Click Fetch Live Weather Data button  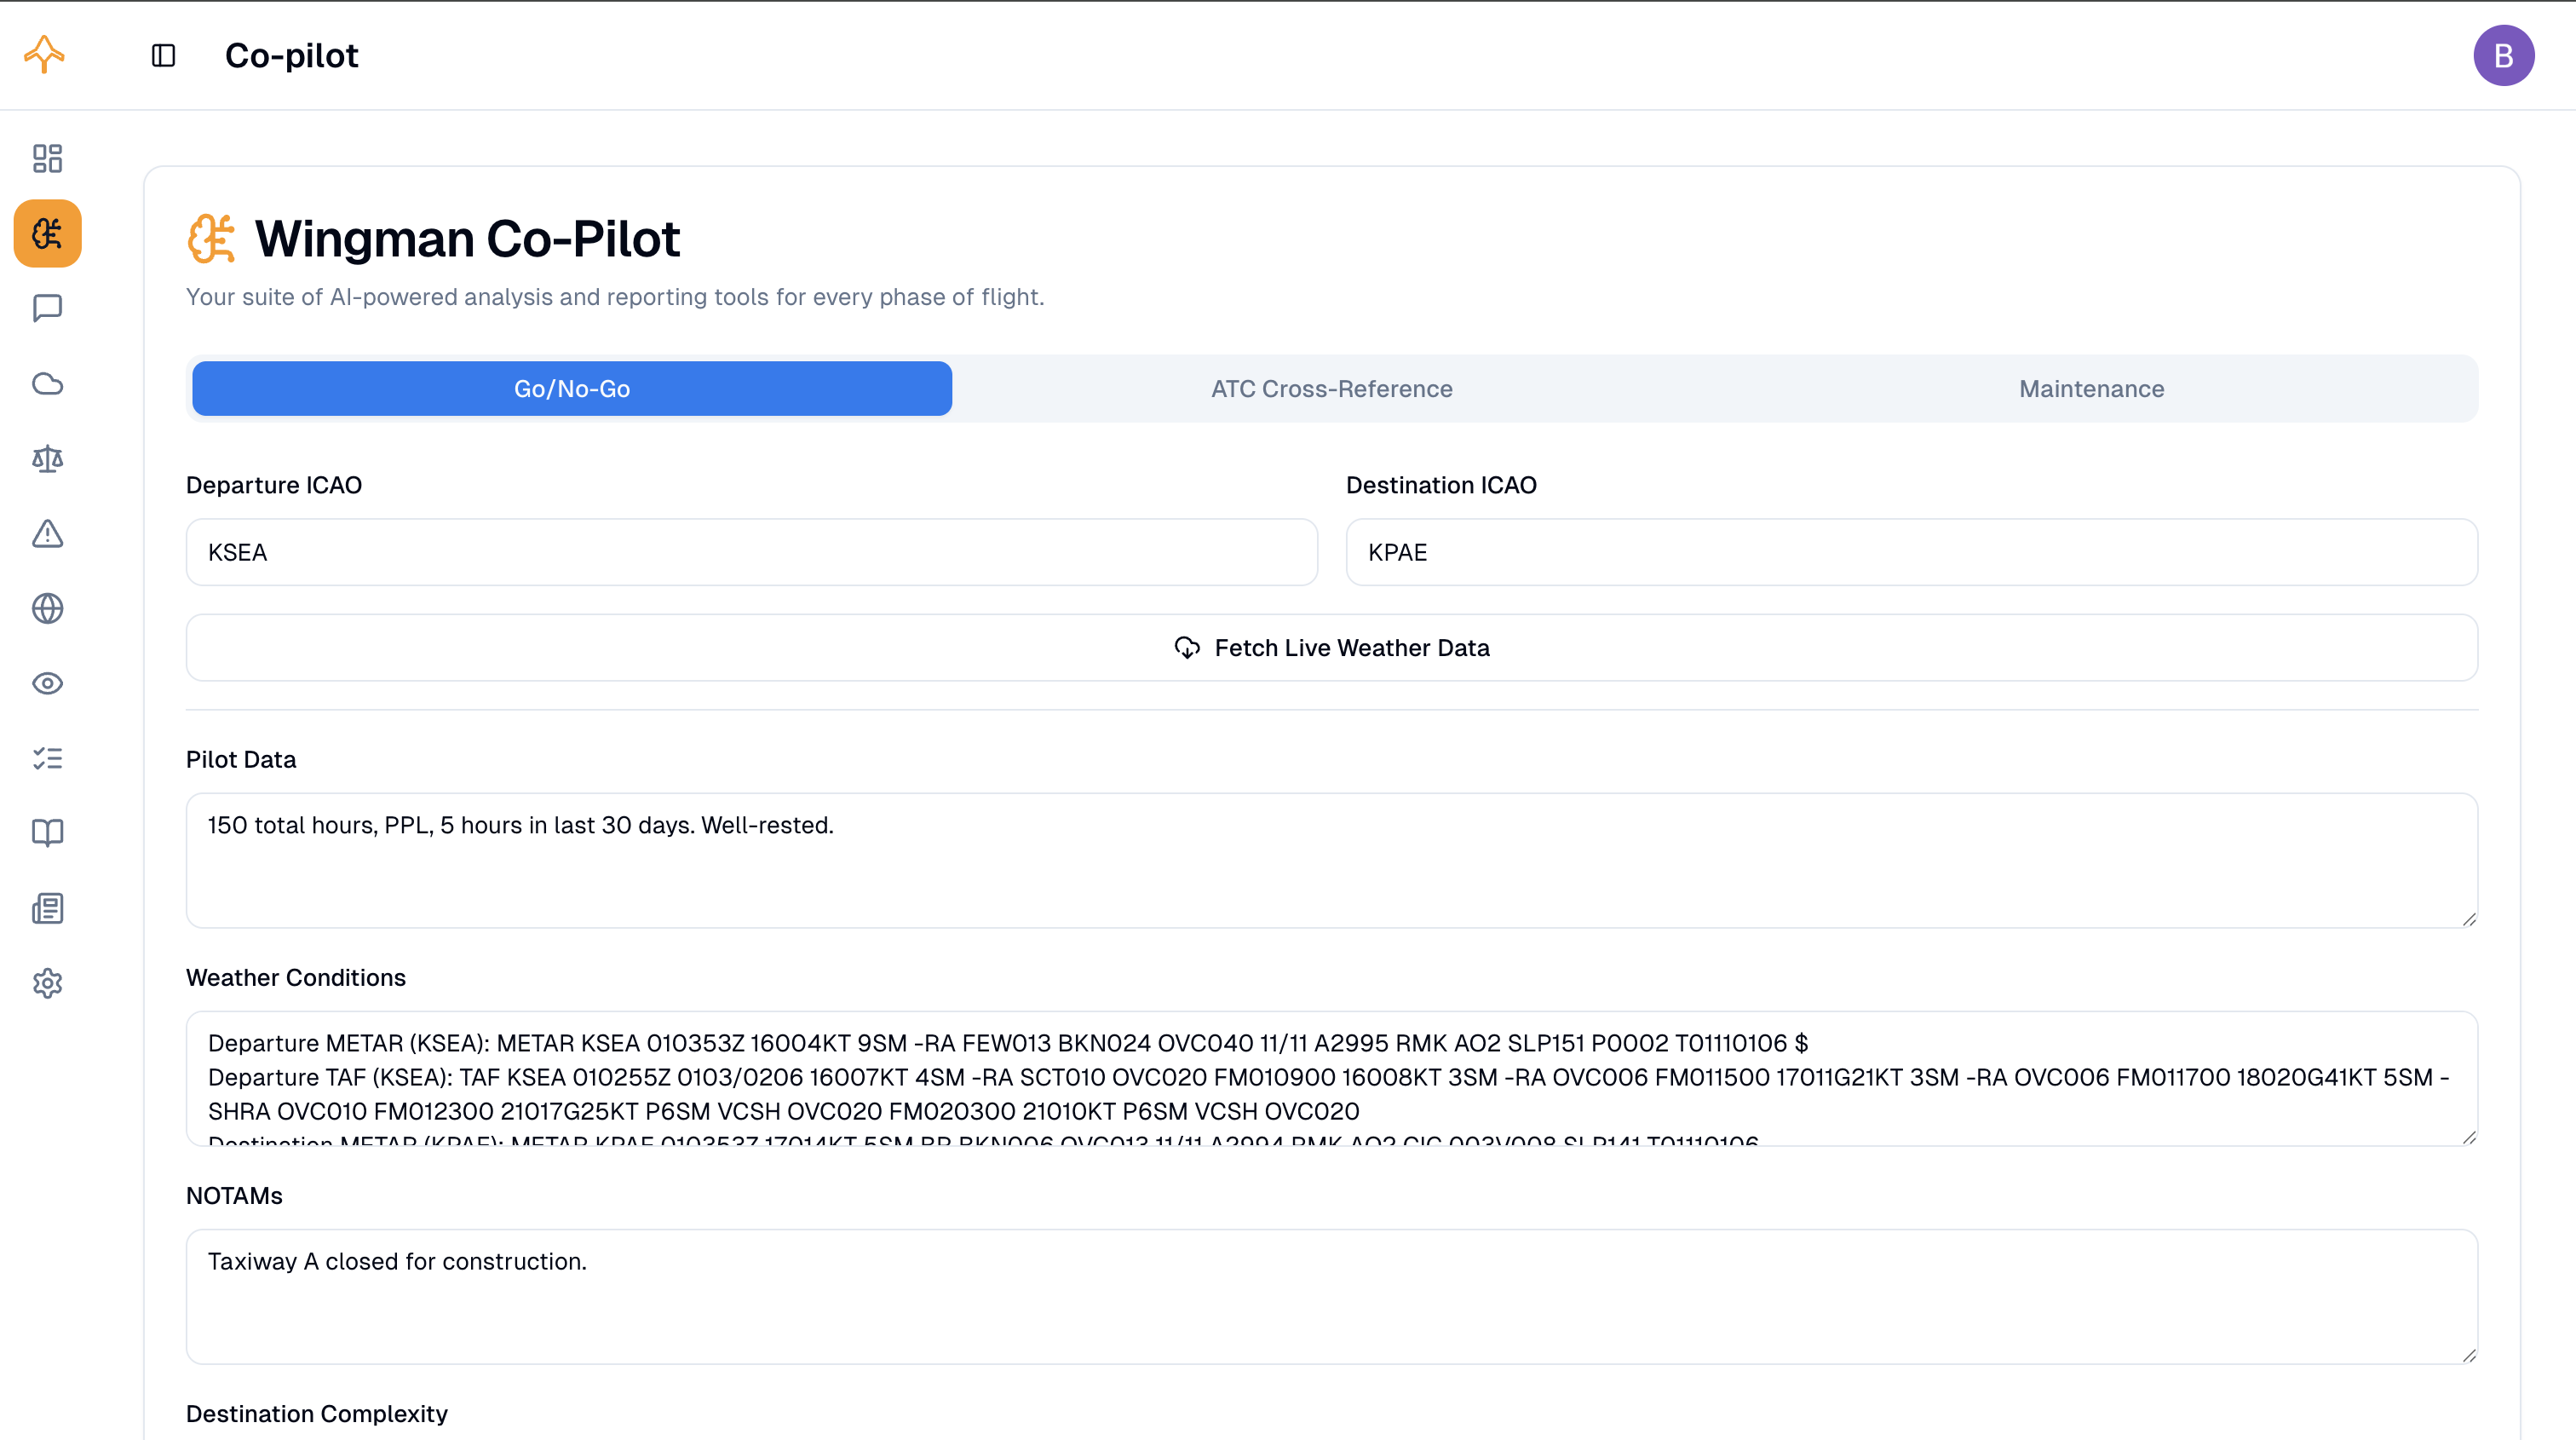pyautogui.click(x=1331, y=648)
